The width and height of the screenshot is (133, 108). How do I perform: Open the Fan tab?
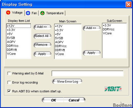(32, 13)
